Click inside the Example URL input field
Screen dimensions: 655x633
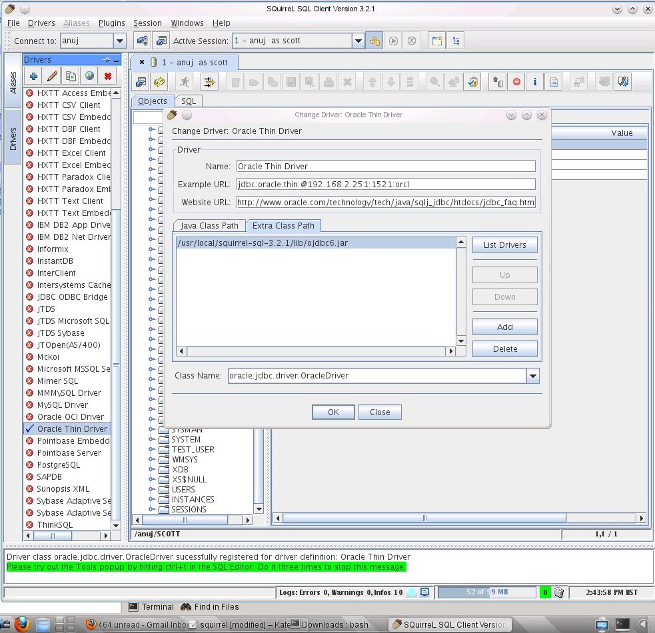[386, 183]
